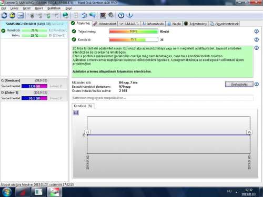The height and width of the screenshot is (197, 263).
Task: Click the save icon above condition graph
Action: [76, 112]
